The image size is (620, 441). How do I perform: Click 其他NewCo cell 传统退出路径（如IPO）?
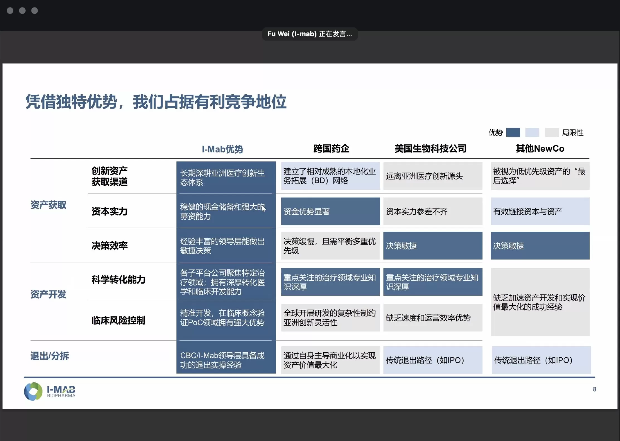[541, 360]
